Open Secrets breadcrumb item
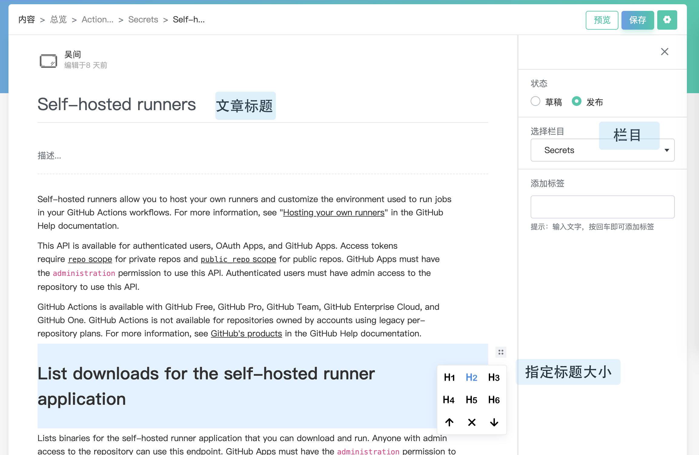699x455 pixels. pos(143,20)
